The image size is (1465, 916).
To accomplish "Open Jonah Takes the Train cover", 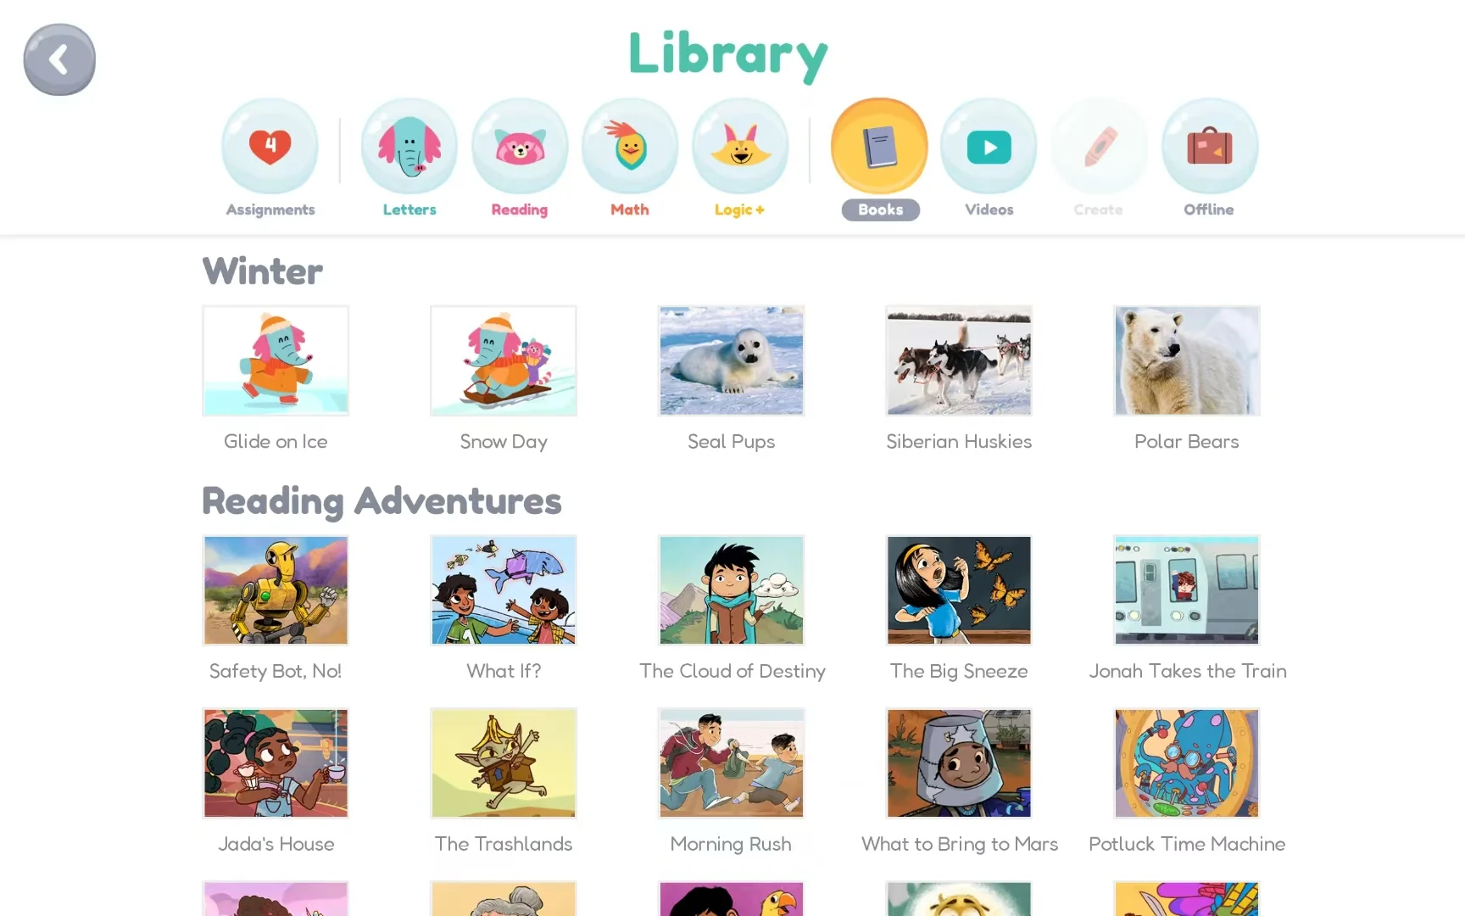I will [x=1187, y=590].
